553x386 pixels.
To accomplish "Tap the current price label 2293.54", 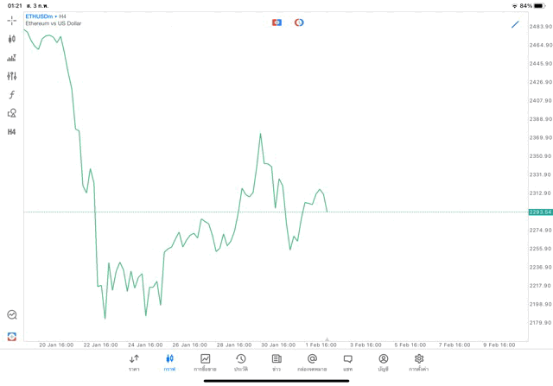I will pos(540,212).
